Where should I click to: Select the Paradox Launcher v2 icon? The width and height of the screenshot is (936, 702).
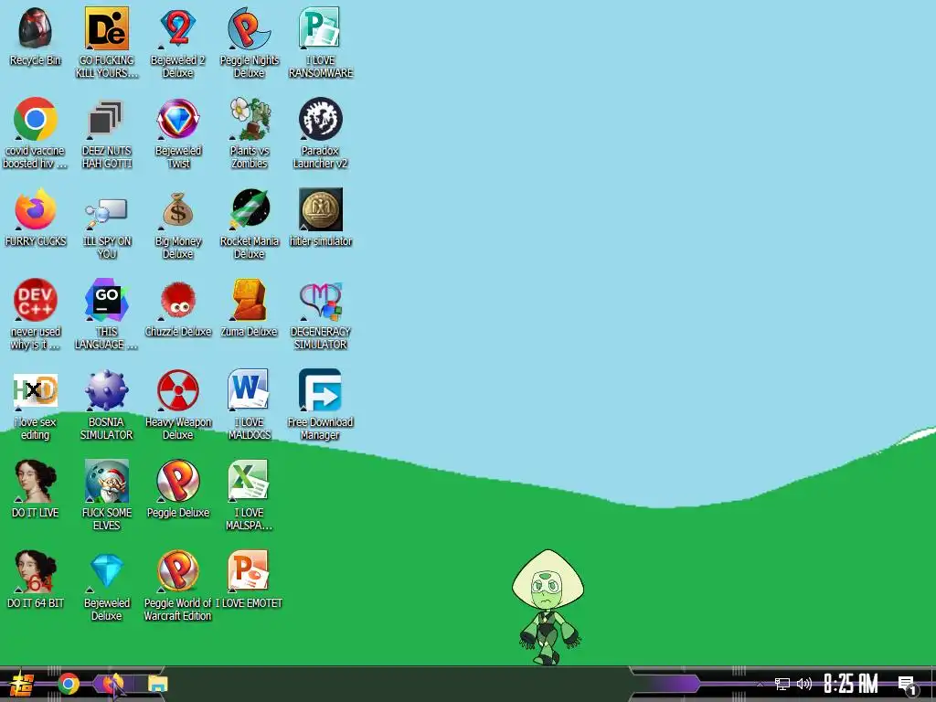320,119
